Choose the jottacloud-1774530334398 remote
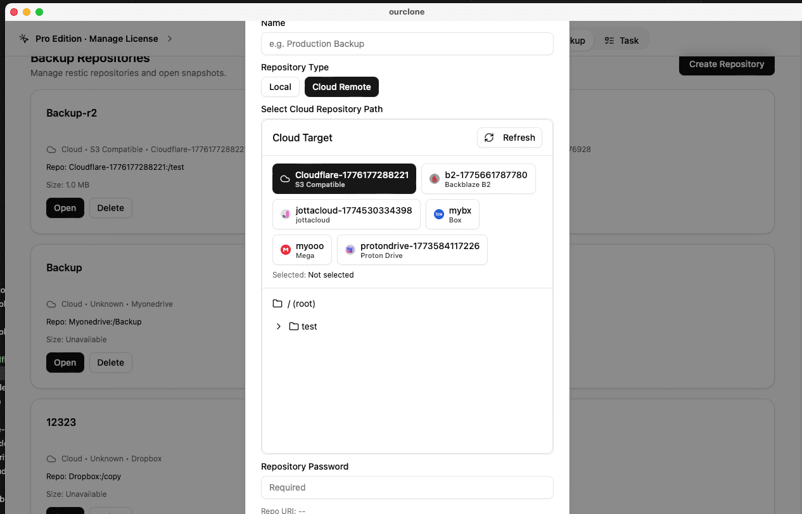The height and width of the screenshot is (514, 802). [346, 214]
